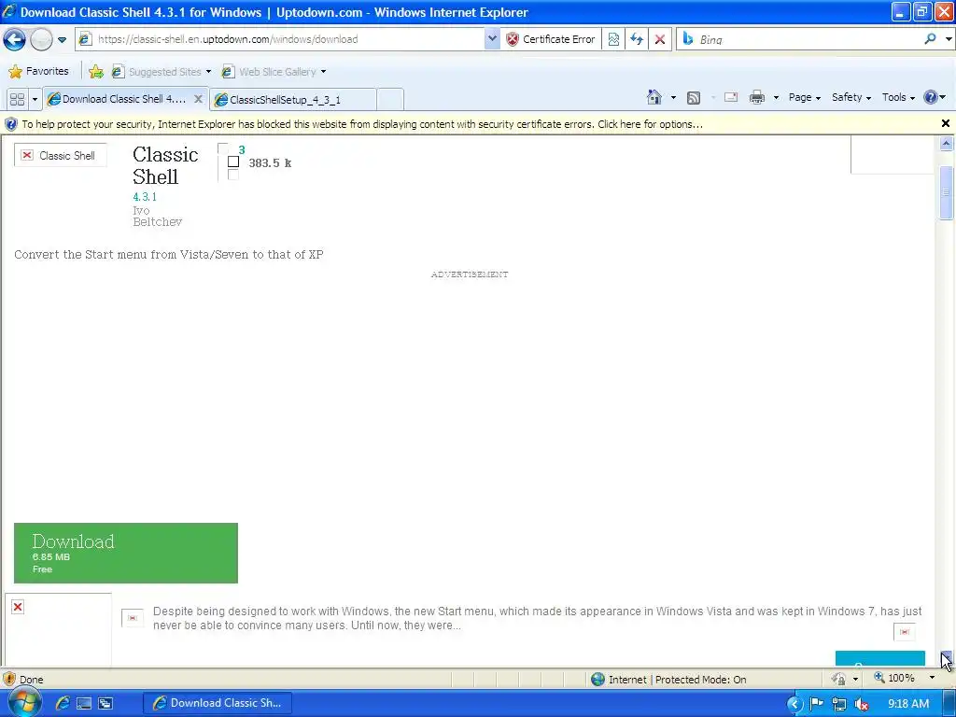The image size is (956, 717).
Task: Click the muted volume tray icon
Action: [x=861, y=704]
